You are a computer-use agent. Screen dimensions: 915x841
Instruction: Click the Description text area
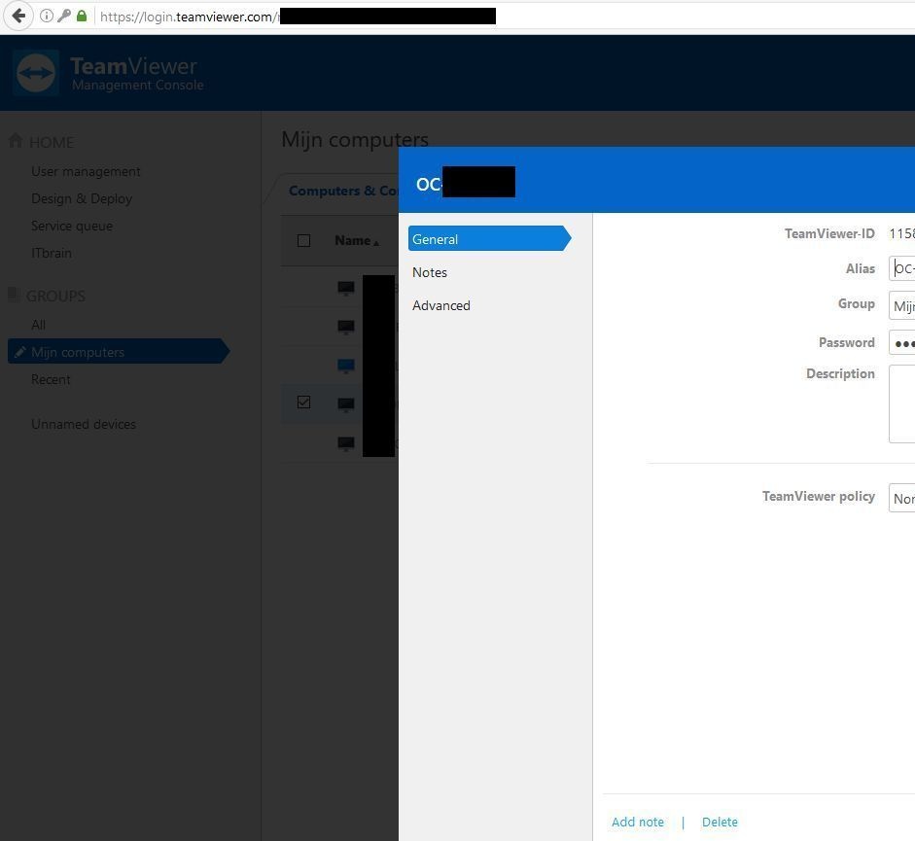tap(901, 403)
